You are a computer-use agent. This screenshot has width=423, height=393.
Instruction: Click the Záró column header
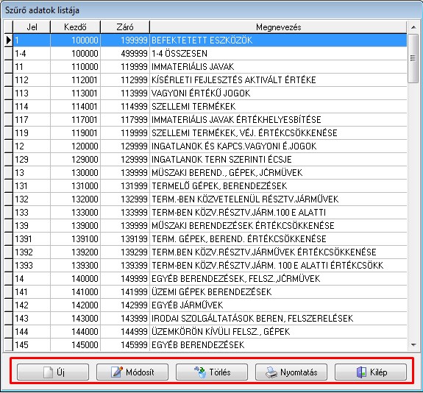coord(125,27)
